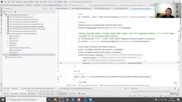Open Google Chrome from the taskbar

[67, 99]
